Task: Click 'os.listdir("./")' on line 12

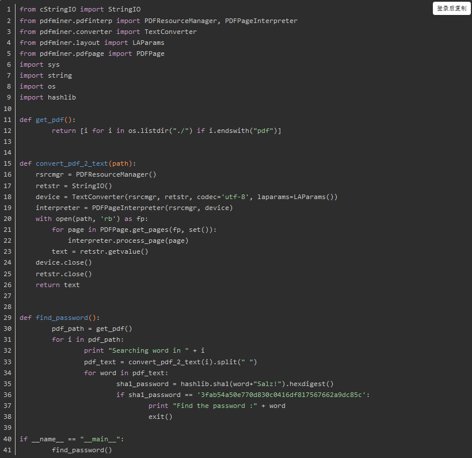Action: (160, 131)
